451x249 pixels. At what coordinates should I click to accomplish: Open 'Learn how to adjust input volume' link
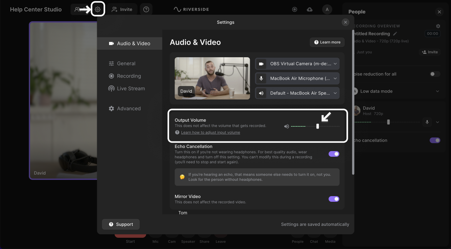(x=210, y=132)
